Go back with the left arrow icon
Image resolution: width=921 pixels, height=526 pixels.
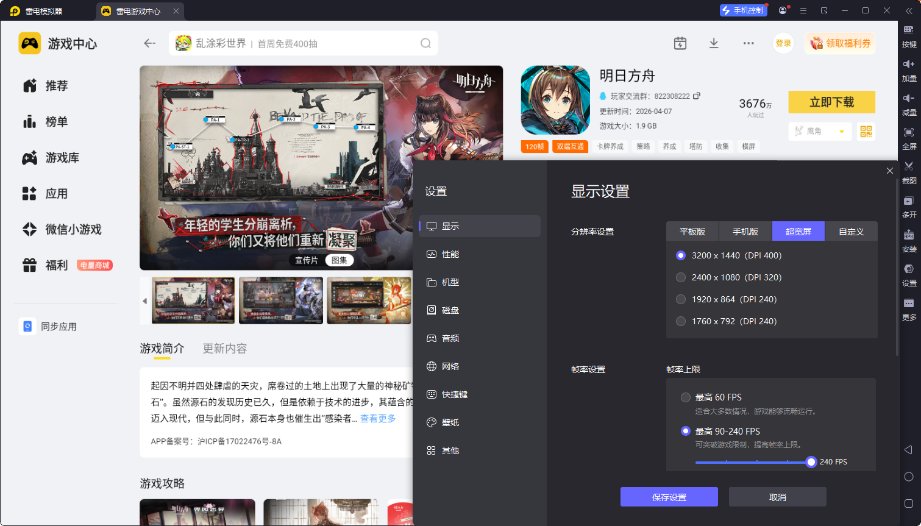[x=149, y=43]
